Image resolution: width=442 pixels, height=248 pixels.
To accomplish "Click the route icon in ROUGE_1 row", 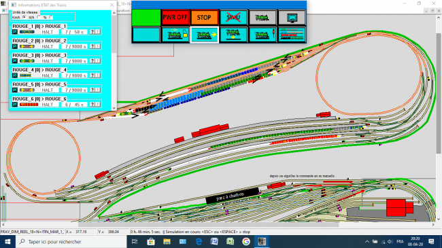I will point(15,32).
